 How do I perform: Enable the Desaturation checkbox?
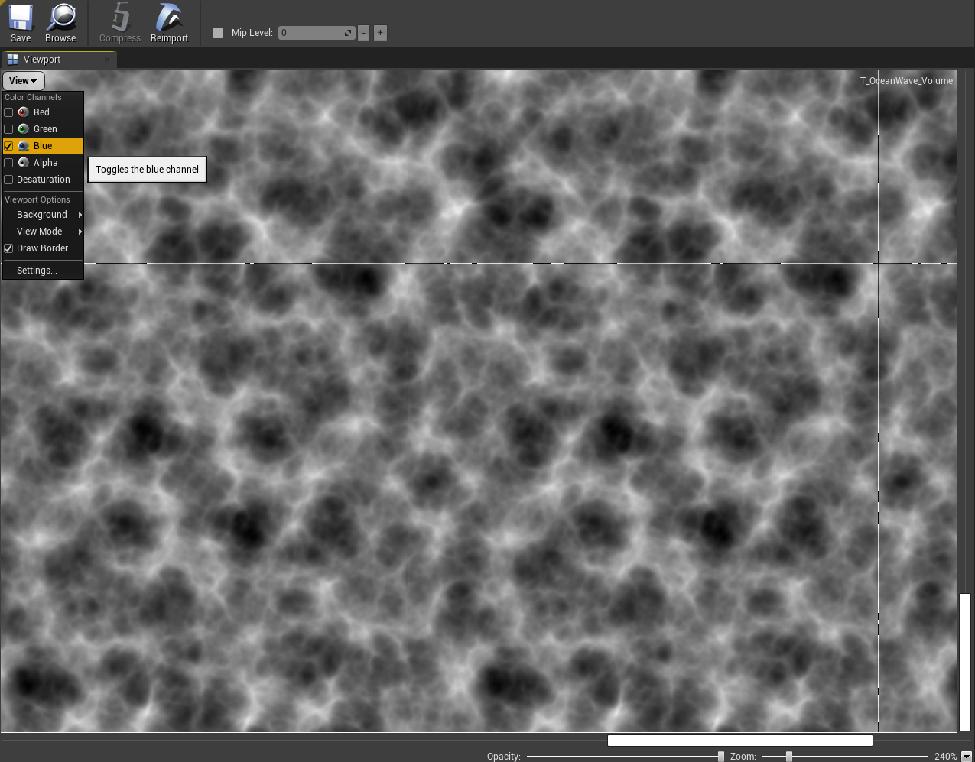[x=9, y=180]
